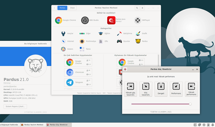Open the Geliştirme category
215x127 pixels.
[124, 33]
